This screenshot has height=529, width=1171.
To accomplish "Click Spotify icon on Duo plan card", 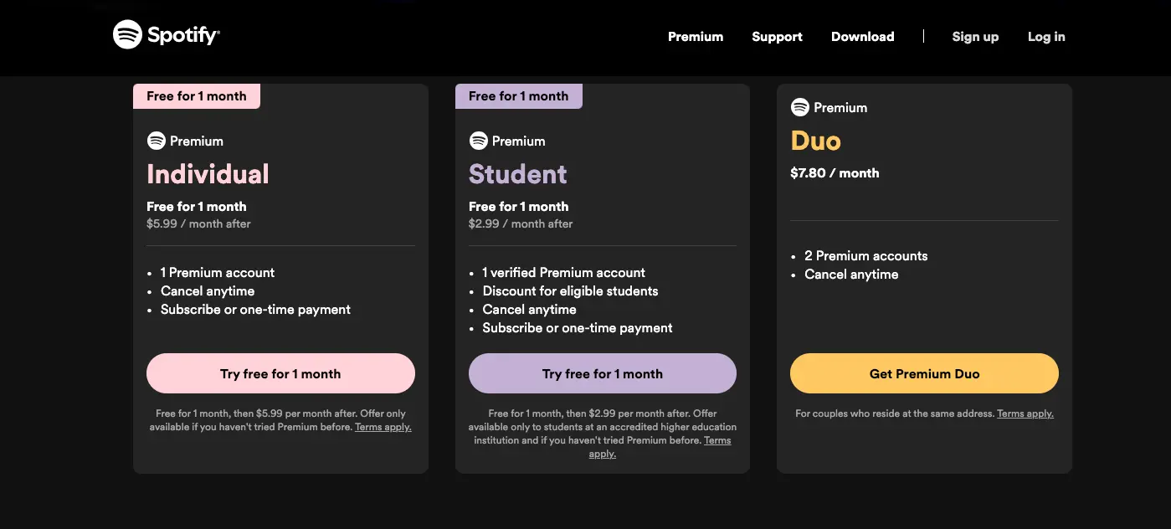I will click(x=800, y=107).
